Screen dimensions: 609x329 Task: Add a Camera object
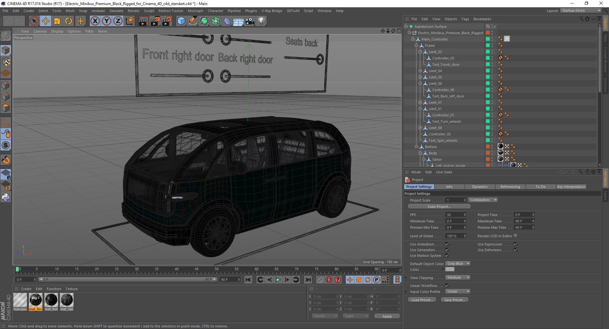[250, 21]
